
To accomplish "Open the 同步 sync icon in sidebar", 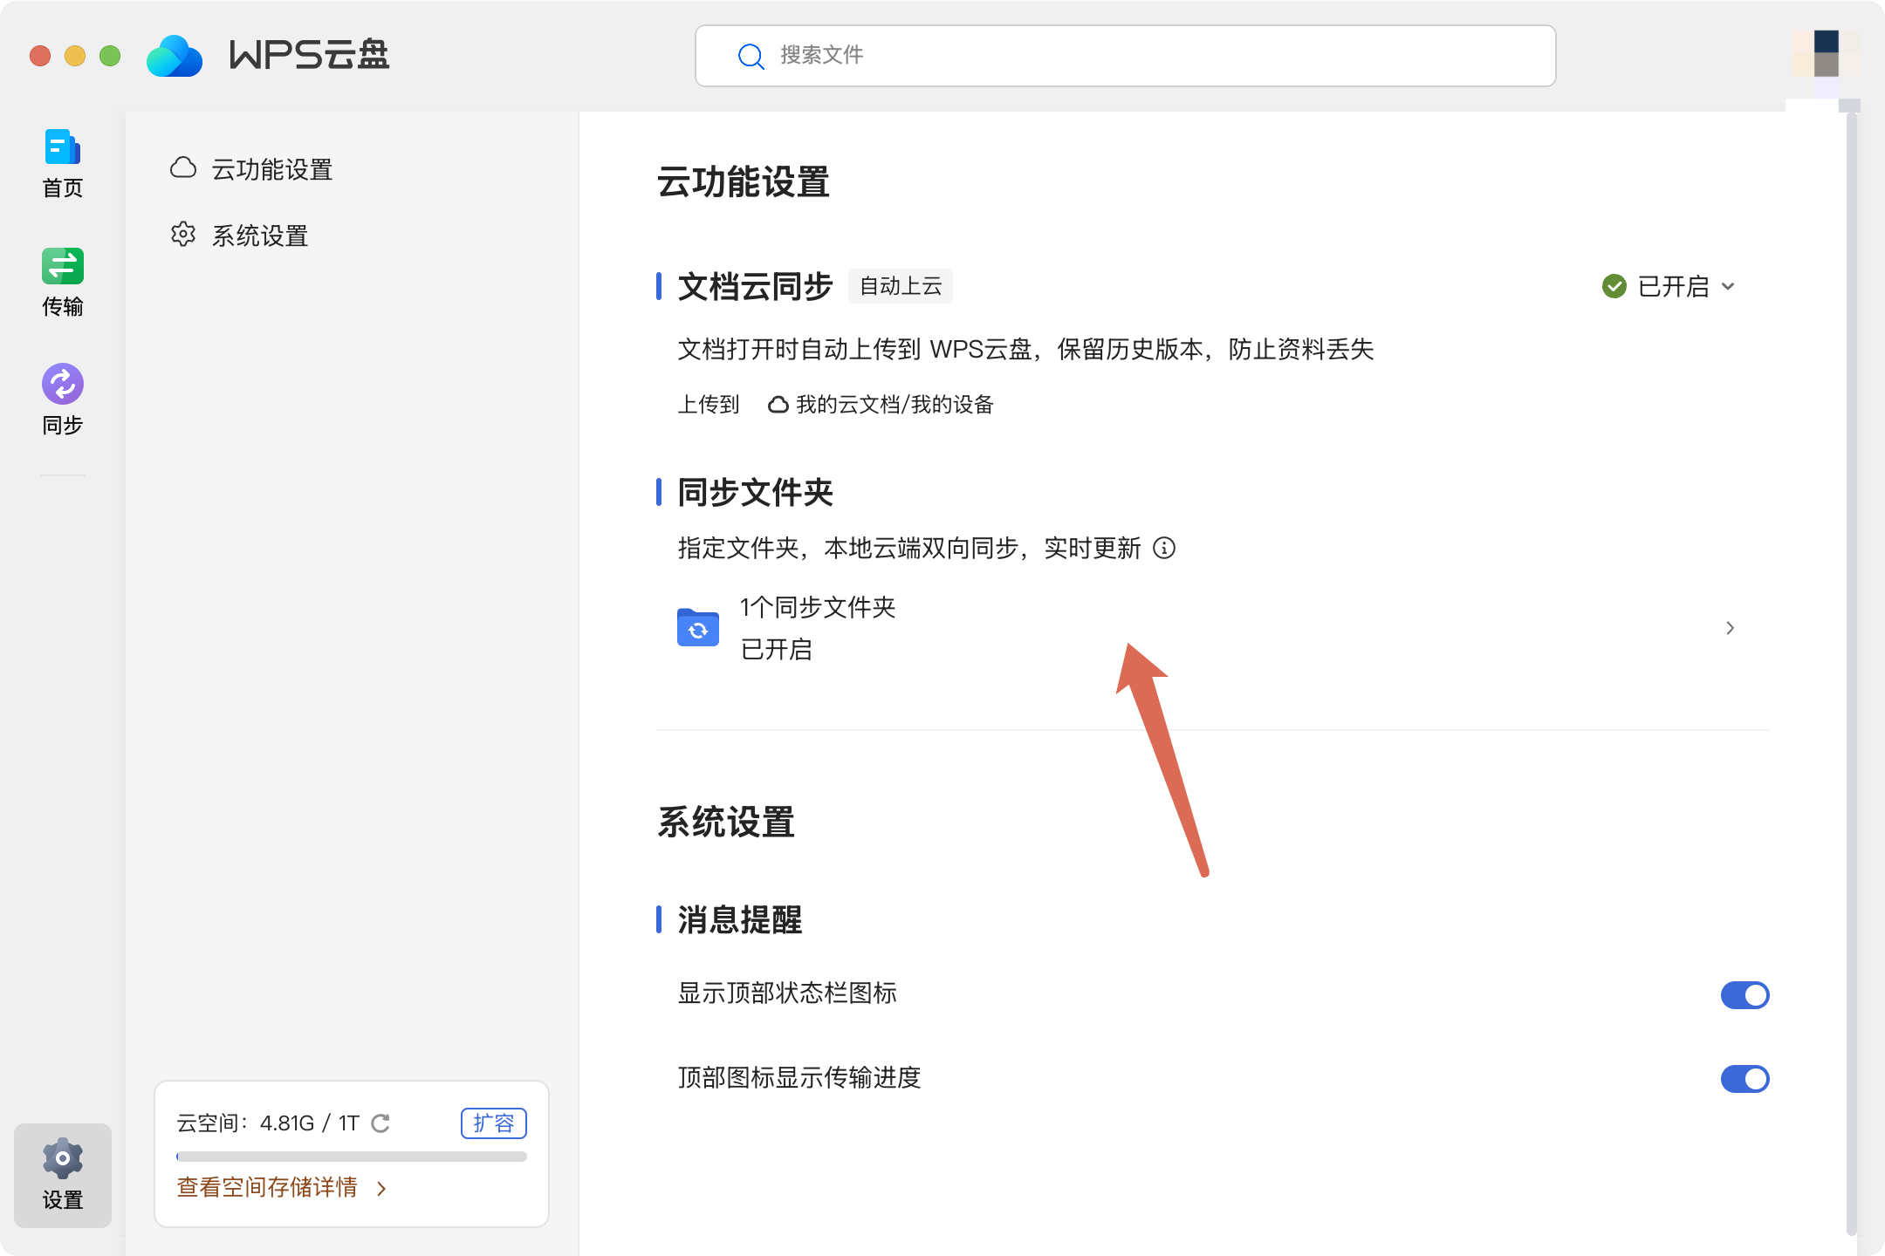I will click(x=63, y=384).
